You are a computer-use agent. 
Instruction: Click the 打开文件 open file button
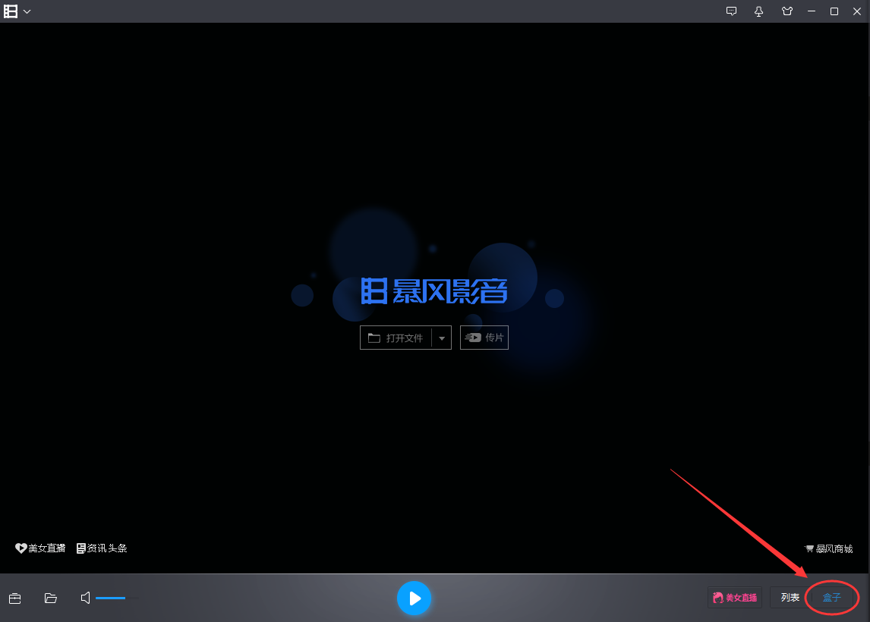(396, 338)
